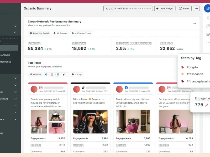Viewport: 210px width, 157px height.
Task: Open Cross-Network Performance Summary ellipsis menu
Action: pos(194,23)
